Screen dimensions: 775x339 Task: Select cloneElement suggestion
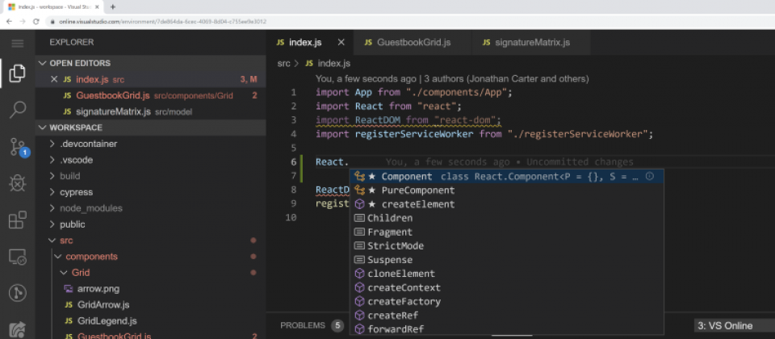coord(507,274)
